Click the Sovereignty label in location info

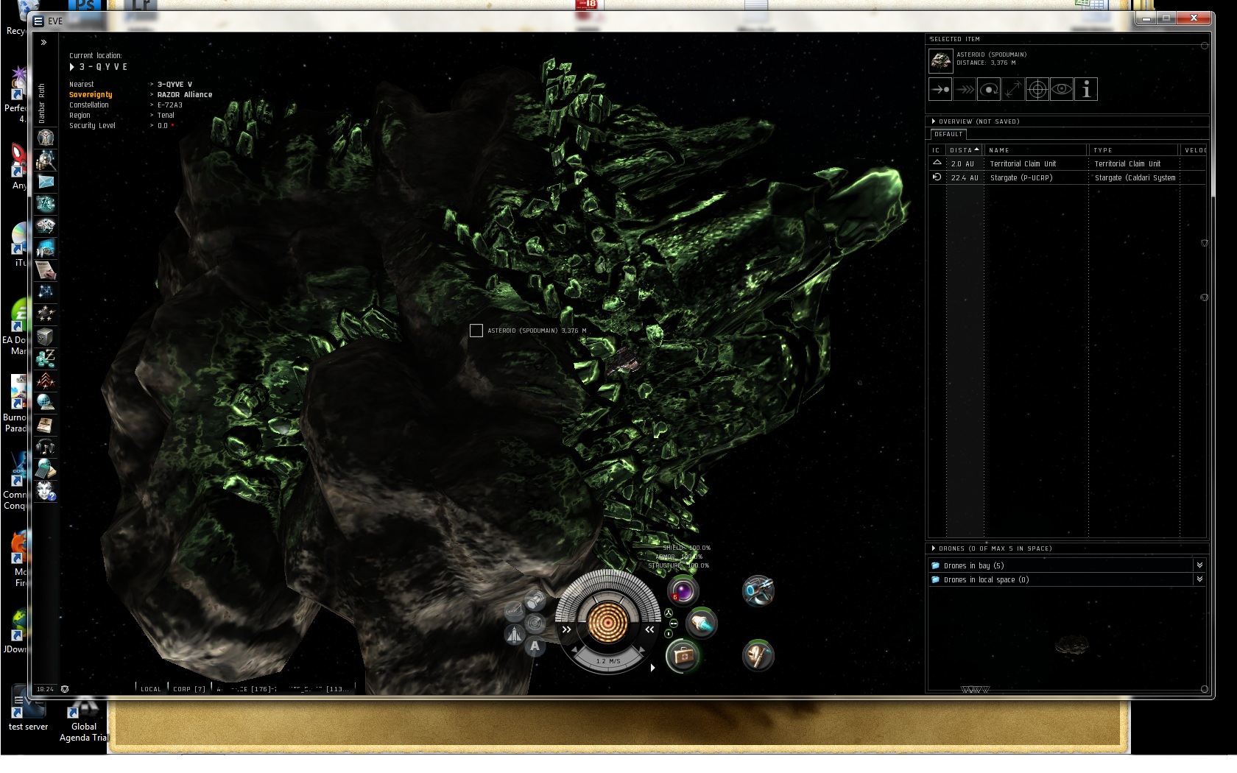(x=91, y=95)
